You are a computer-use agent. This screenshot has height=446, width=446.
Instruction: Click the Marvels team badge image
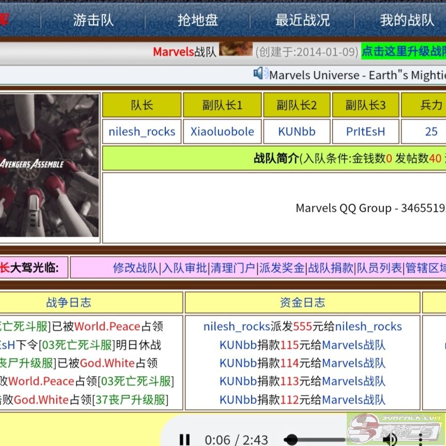point(236,50)
